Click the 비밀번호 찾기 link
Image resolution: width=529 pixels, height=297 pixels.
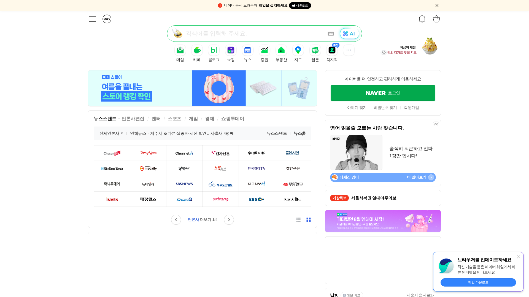[385, 108]
